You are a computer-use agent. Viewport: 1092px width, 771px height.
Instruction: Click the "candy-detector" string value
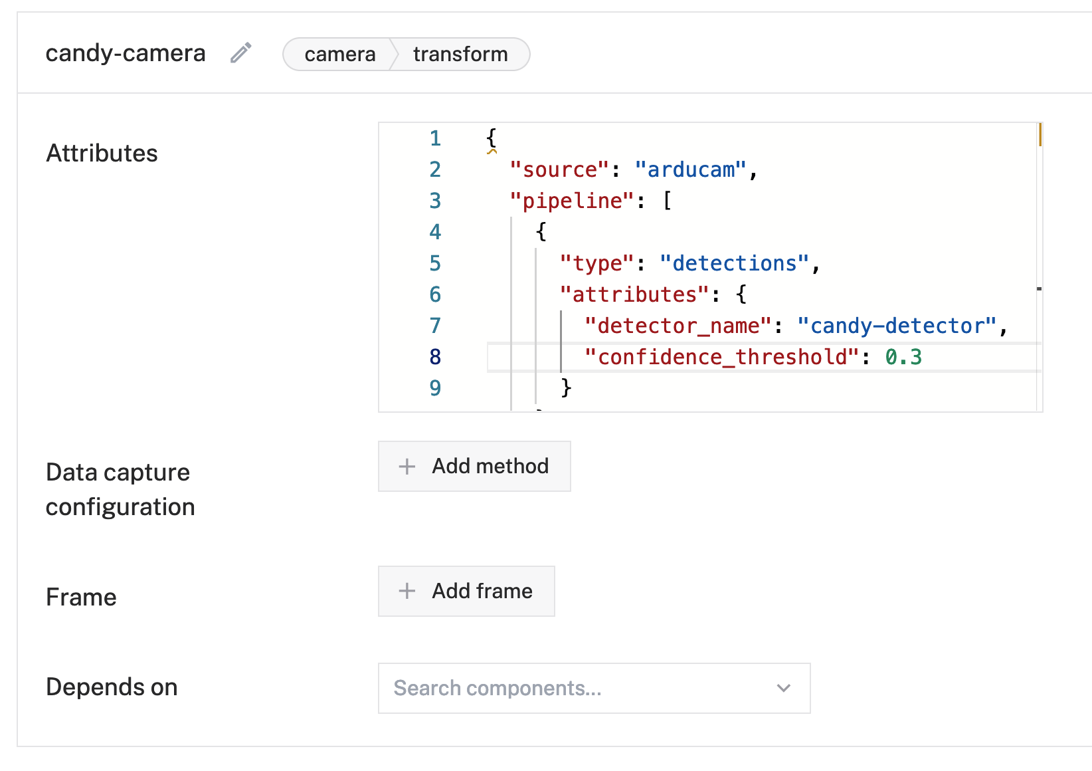[897, 326]
